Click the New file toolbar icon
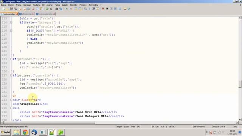Screen dimensions: 242x136 [4, 9]
